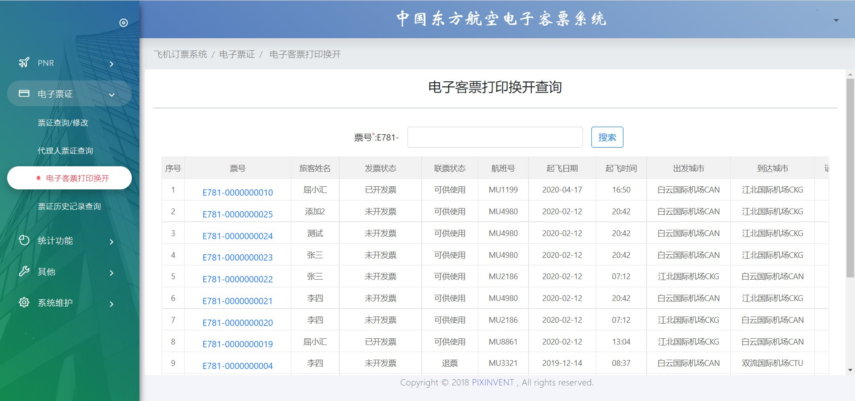
Task: Click the page vertical scrollbar thumb
Action: (x=850, y=178)
